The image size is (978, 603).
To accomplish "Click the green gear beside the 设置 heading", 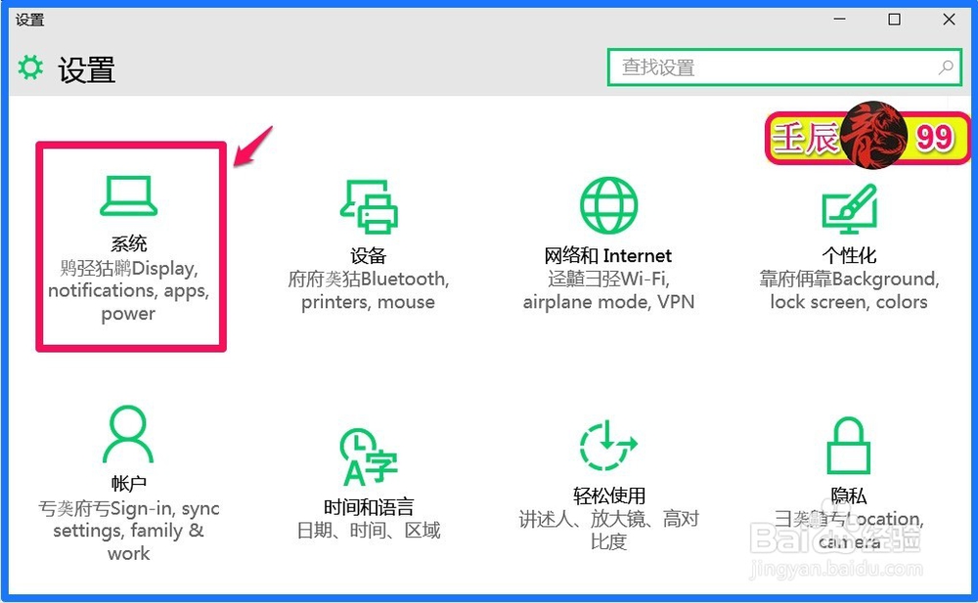I will [30, 67].
